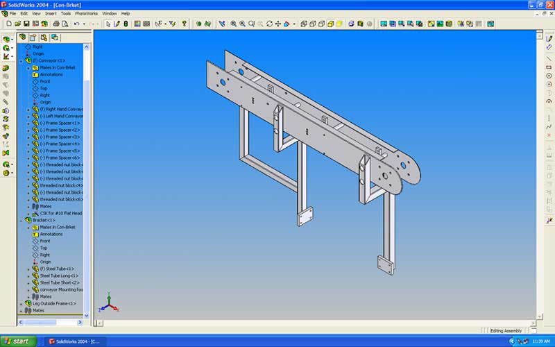The image size is (555, 347).
Task: Open the Help menu
Action: point(126,13)
